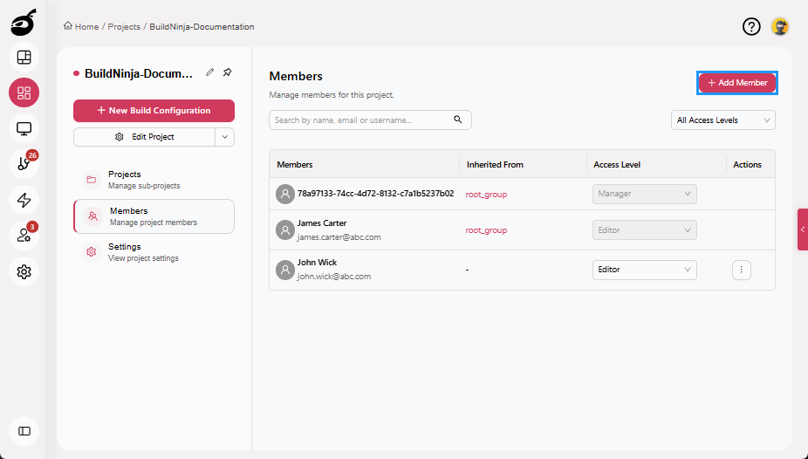The width and height of the screenshot is (808, 459).
Task: Click the Edit Project button
Action: [x=144, y=137]
